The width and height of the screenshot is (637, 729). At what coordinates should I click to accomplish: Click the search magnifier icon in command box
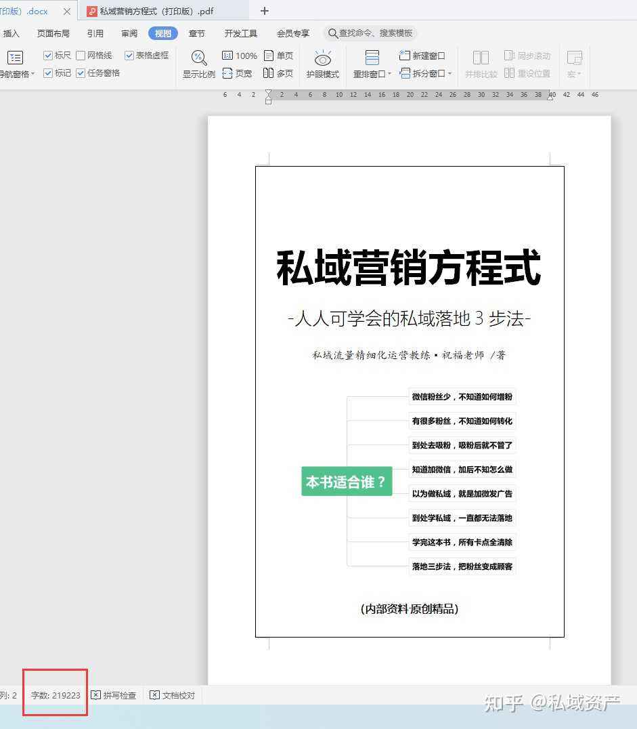pyautogui.click(x=332, y=33)
